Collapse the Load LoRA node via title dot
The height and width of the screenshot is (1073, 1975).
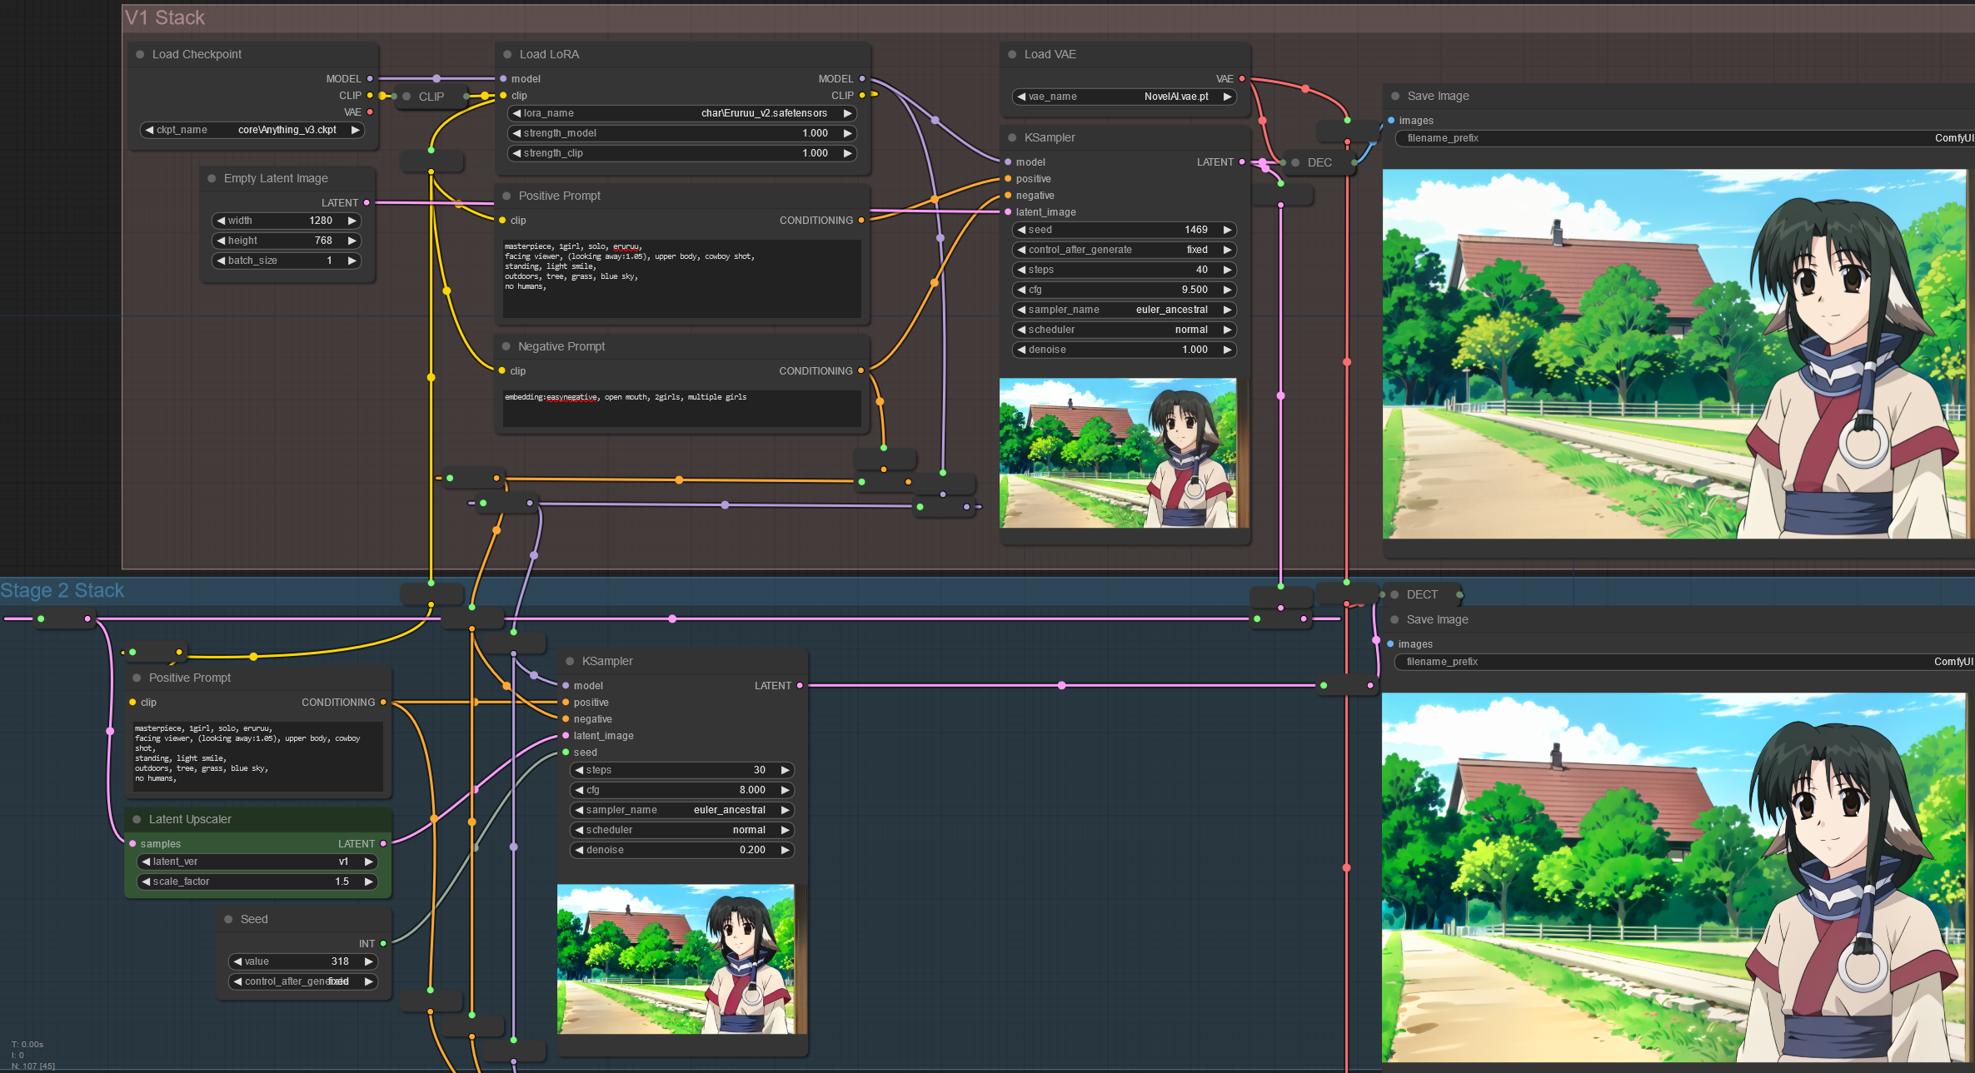507,54
